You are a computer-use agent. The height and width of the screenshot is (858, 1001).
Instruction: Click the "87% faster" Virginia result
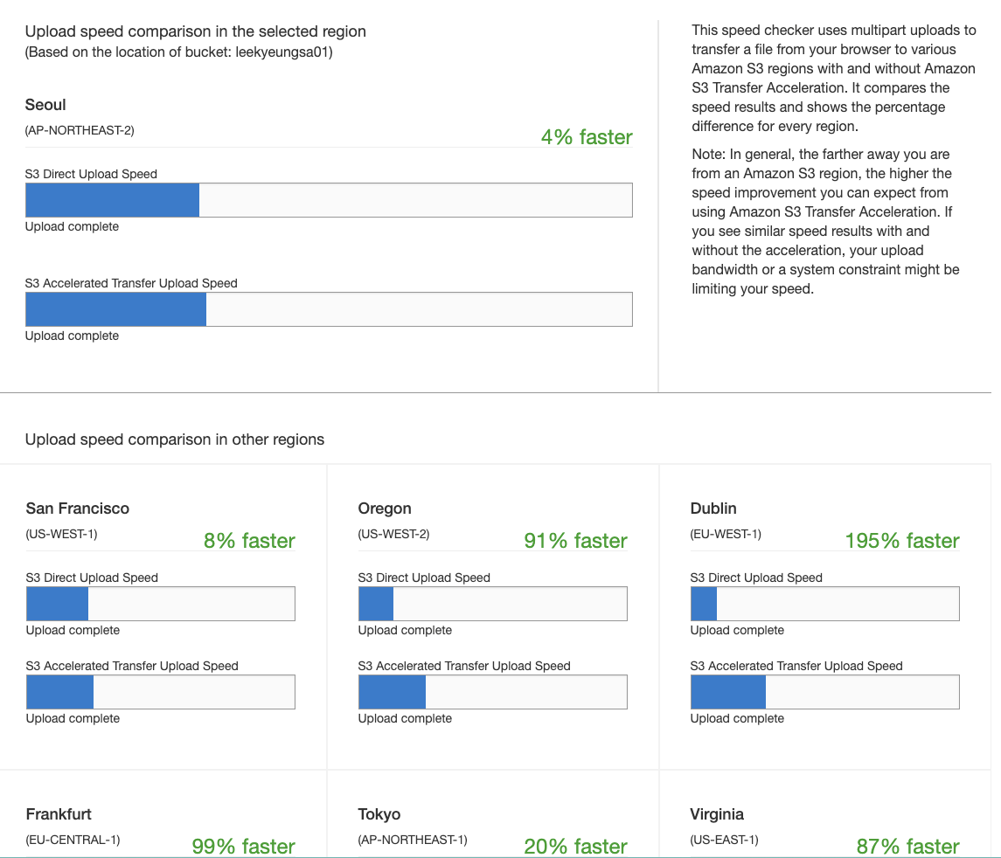coord(907,846)
